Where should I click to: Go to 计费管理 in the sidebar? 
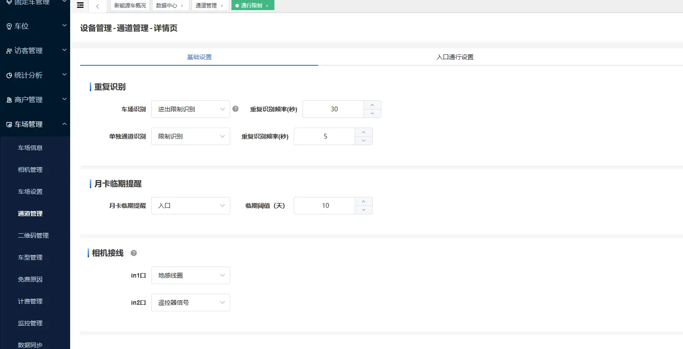(30, 301)
